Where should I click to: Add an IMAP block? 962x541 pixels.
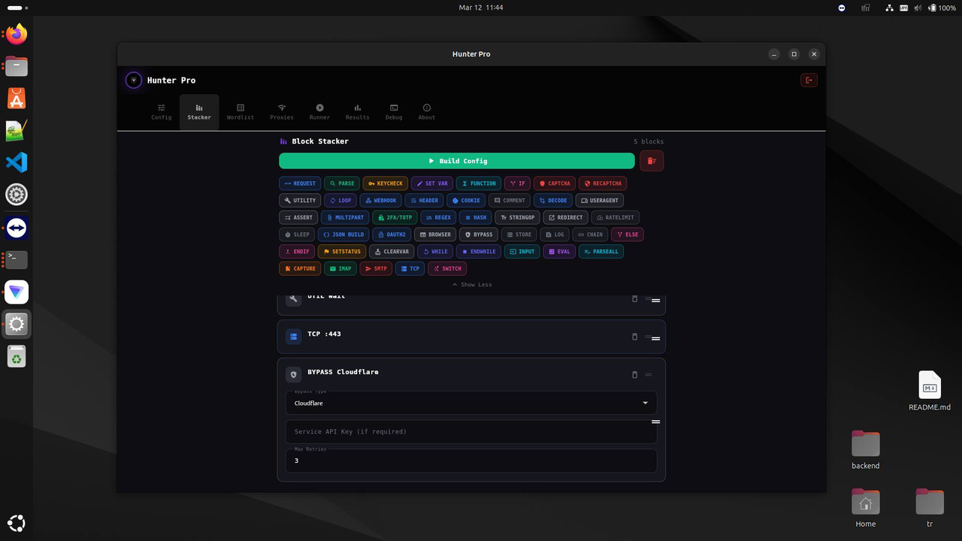click(340, 269)
